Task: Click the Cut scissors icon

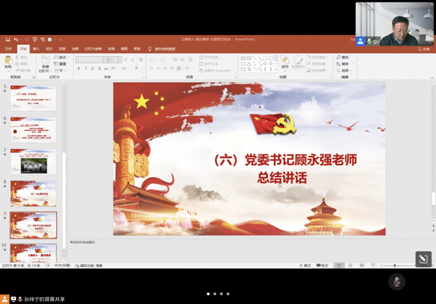Action: (x=17, y=57)
